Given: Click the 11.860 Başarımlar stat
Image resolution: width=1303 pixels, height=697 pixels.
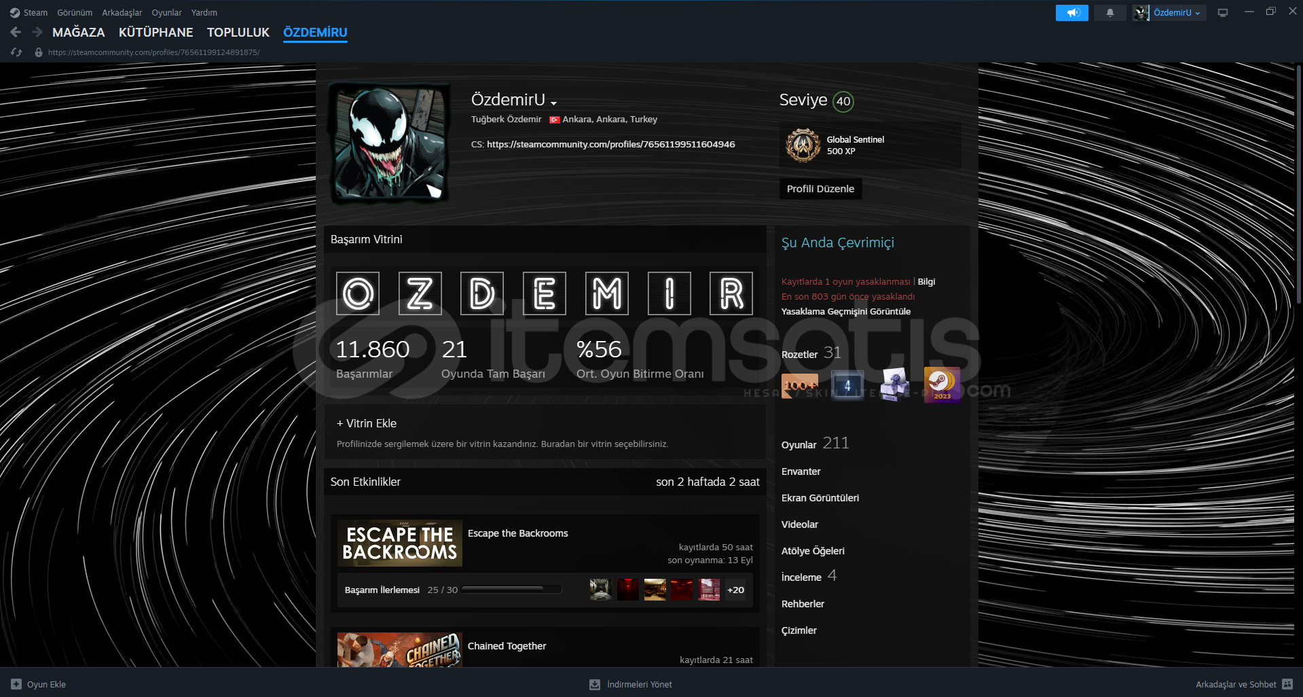Looking at the screenshot, I should (x=373, y=359).
